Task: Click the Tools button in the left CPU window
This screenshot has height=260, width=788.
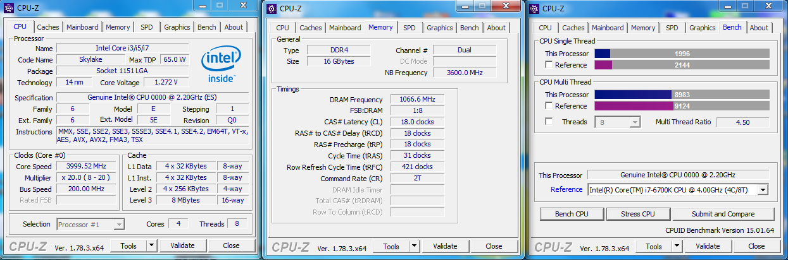Action: pos(128,245)
